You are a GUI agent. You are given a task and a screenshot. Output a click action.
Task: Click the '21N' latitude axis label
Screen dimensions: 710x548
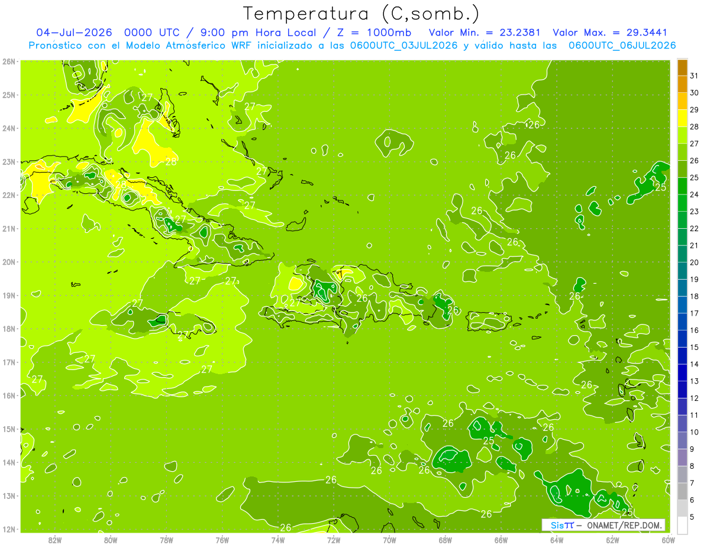point(9,228)
